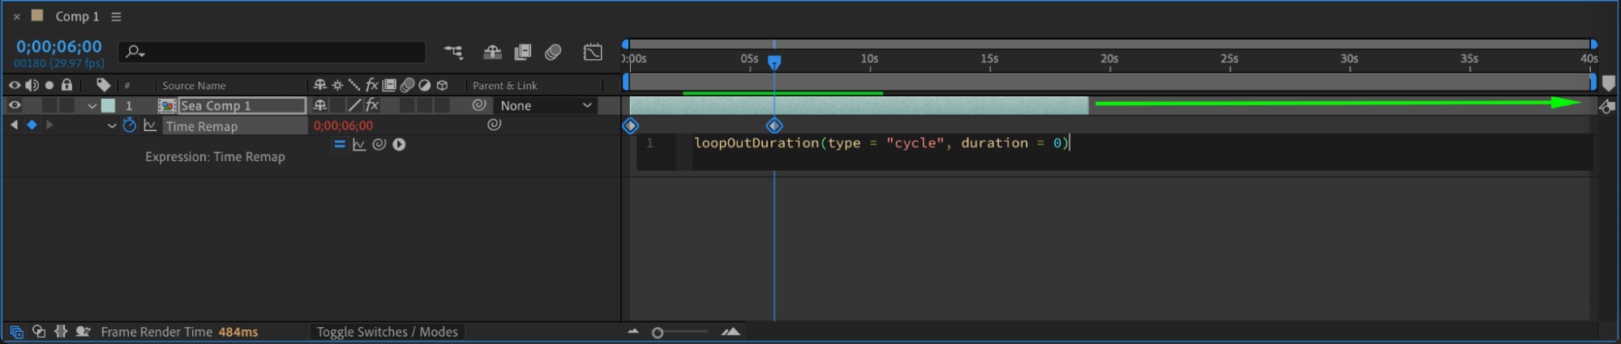Image resolution: width=1621 pixels, height=344 pixels.
Task: Toggle the Time Remap keyframe diamond
Action: 32,125
